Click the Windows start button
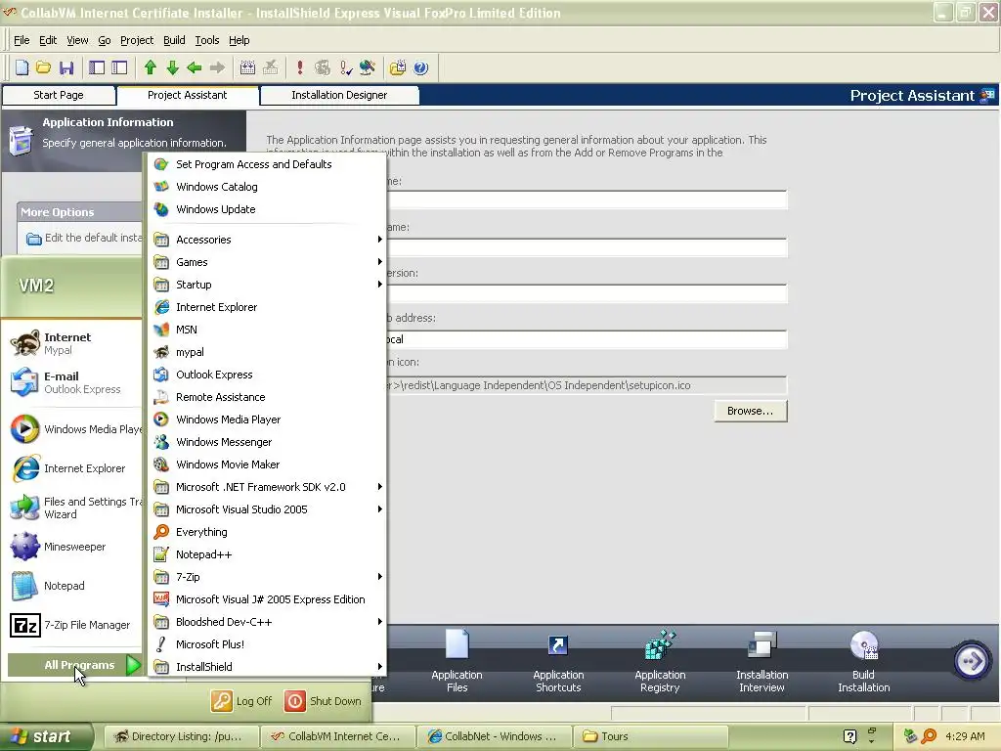 pyautogui.click(x=45, y=736)
